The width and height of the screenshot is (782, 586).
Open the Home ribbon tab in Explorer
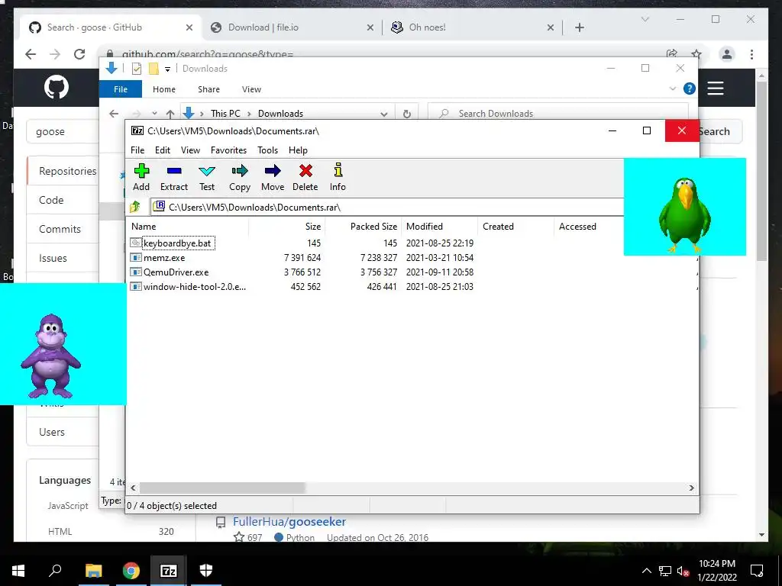pyautogui.click(x=164, y=89)
